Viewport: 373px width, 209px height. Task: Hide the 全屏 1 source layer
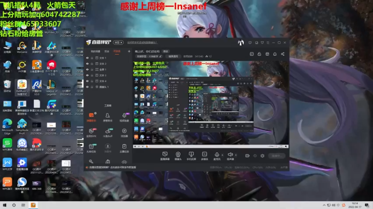click(x=87, y=69)
